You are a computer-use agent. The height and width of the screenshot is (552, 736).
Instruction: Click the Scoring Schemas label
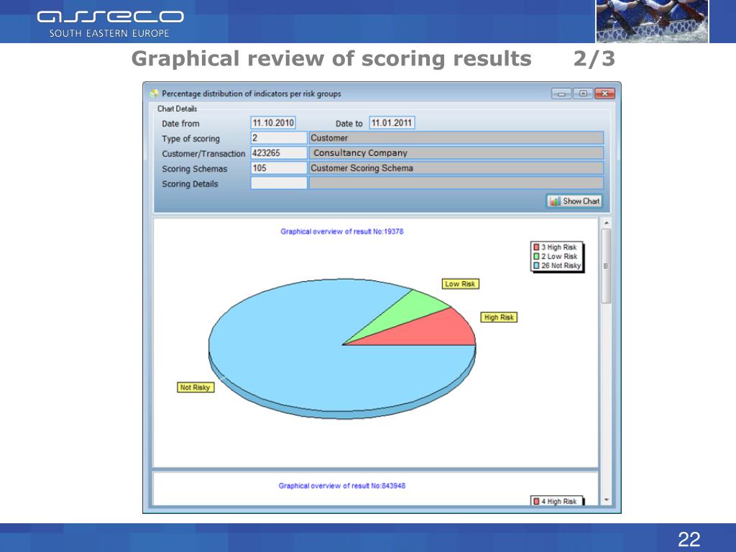[x=194, y=168]
